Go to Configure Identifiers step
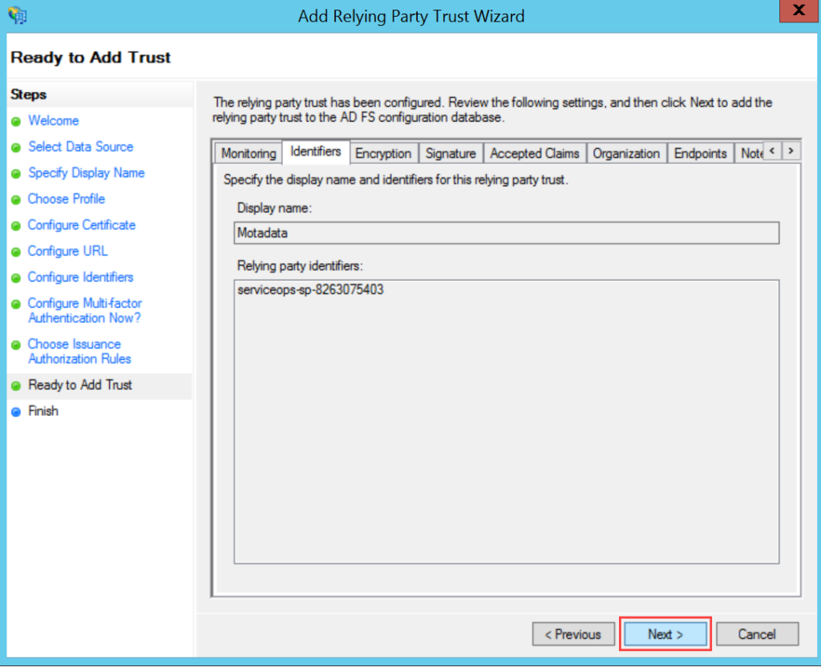Screen dimensions: 821x667 pos(80,277)
